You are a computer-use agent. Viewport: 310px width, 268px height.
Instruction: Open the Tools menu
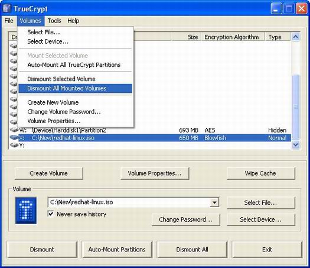[x=54, y=21]
